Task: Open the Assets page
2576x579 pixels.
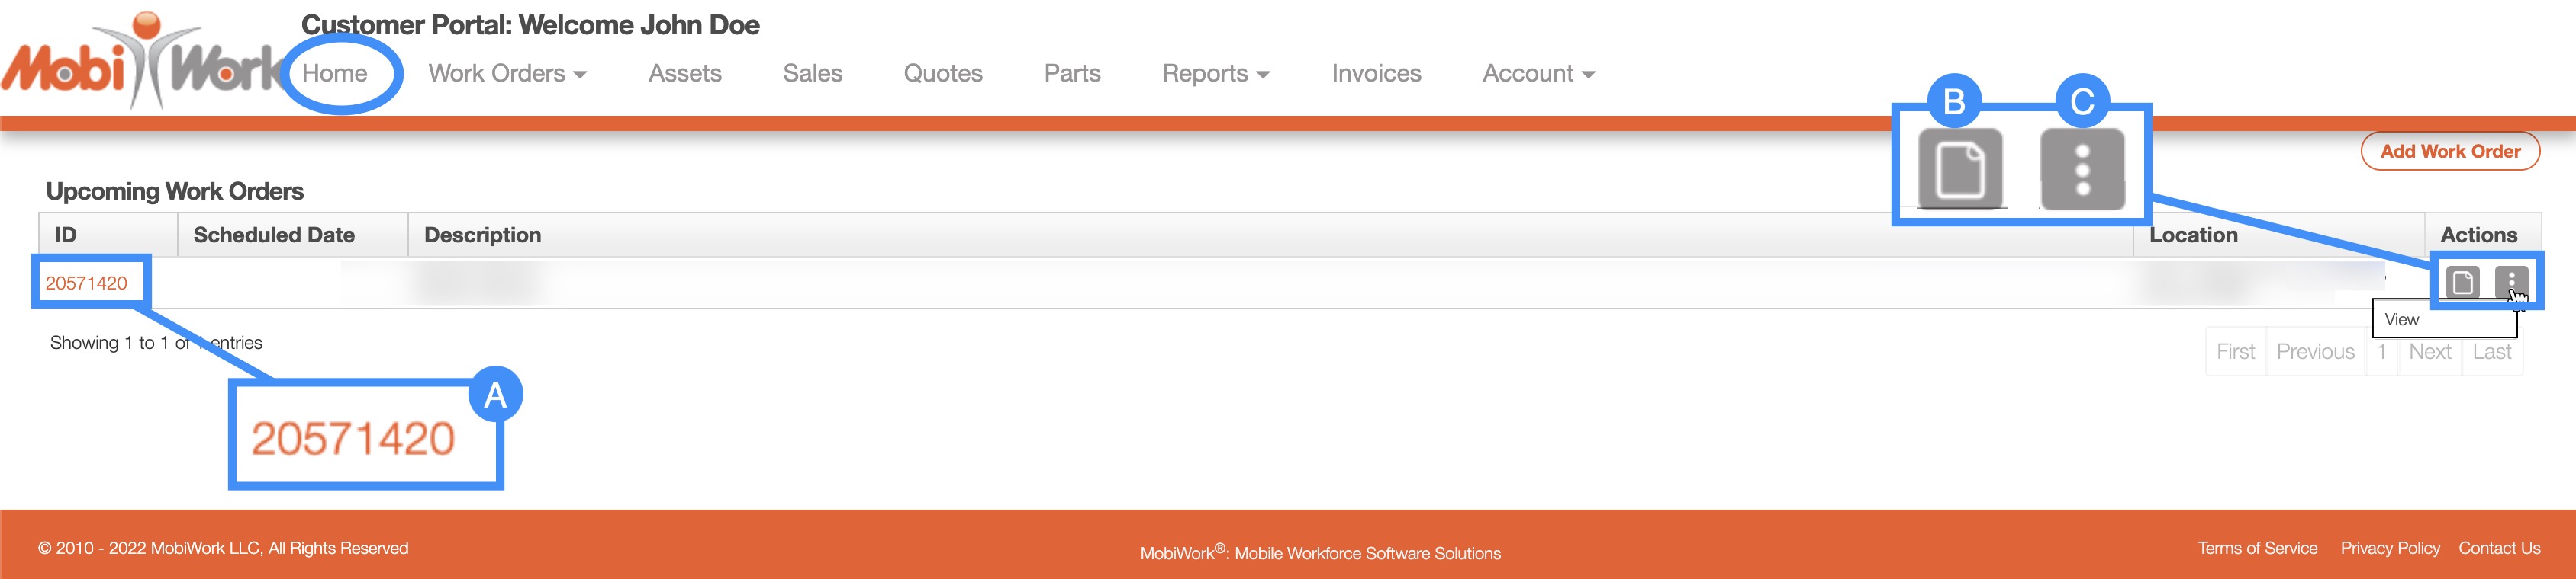Action: [x=684, y=74]
